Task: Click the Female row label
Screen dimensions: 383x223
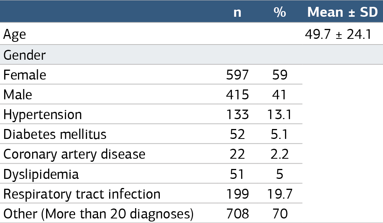Action: [25, 75]
